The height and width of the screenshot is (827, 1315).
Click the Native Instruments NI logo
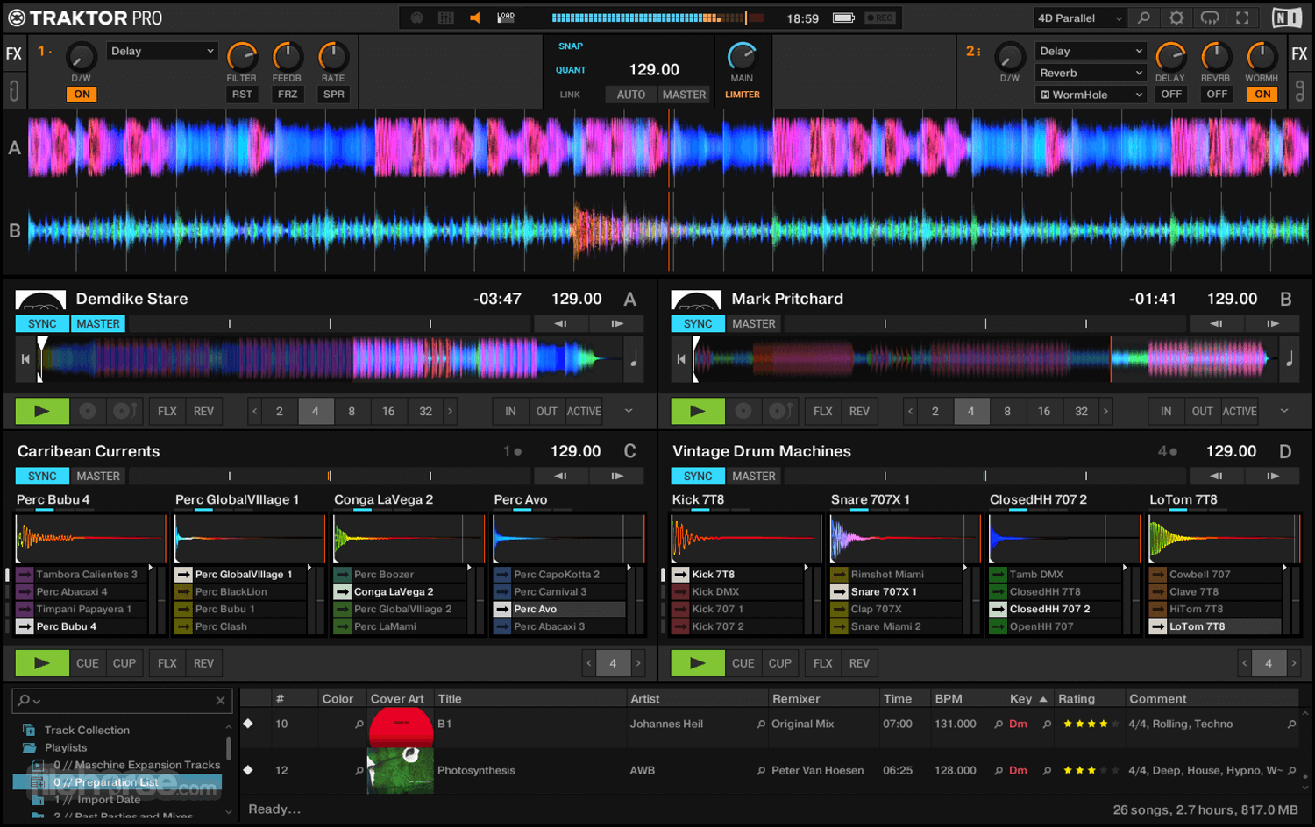[x=1286, y=18]
